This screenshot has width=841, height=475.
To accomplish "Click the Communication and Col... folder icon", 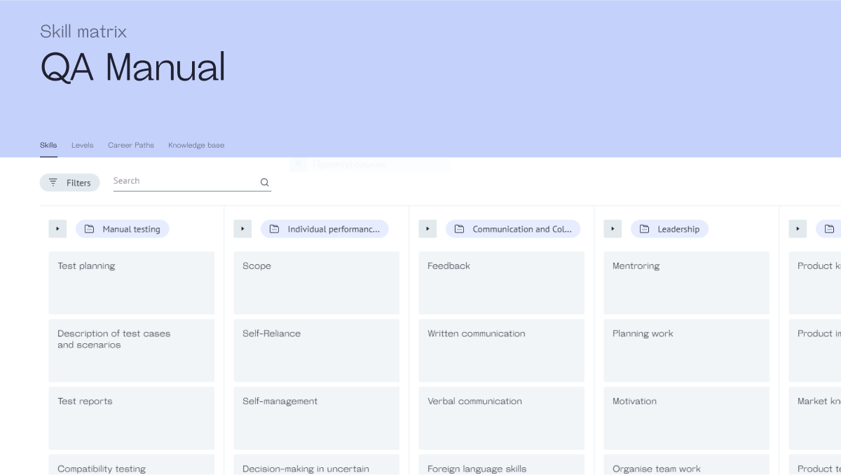I will coord(459,229).
